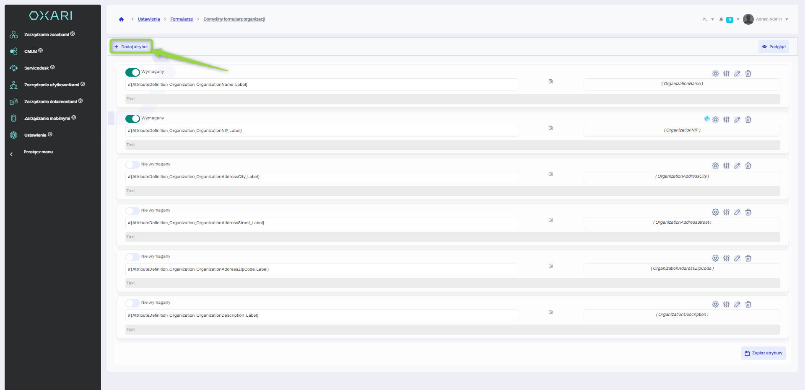Image resolution: width=805 pixels, height=390 pixels.
Task: Click Zapisz atrybuty button
Action: coord(763,353)
